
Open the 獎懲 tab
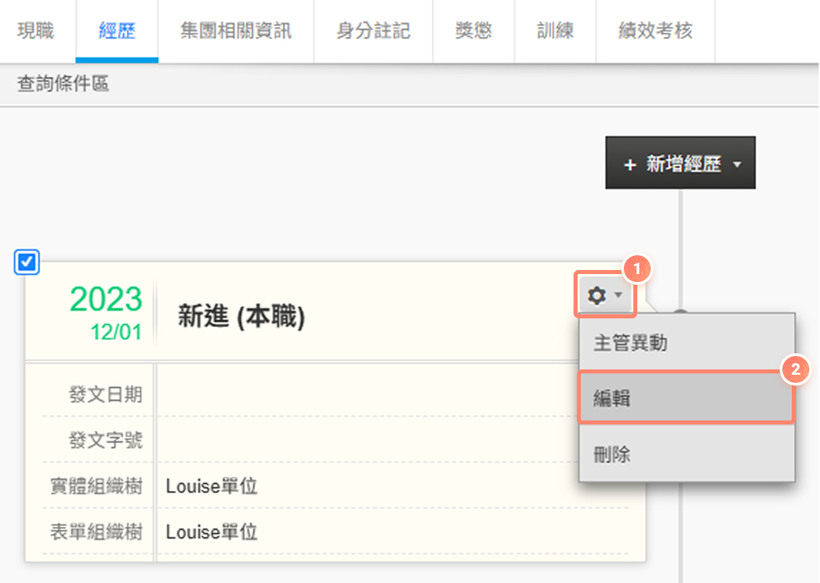click(473, 31)
